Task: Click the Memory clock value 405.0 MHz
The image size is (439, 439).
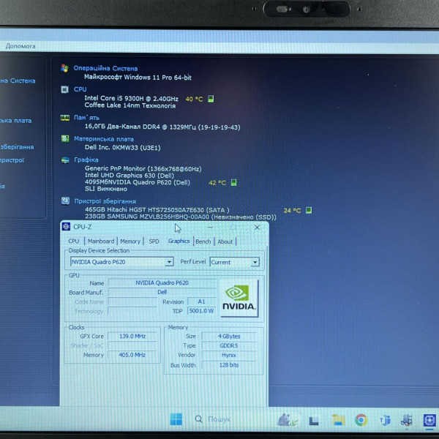Action: point(132,355)
